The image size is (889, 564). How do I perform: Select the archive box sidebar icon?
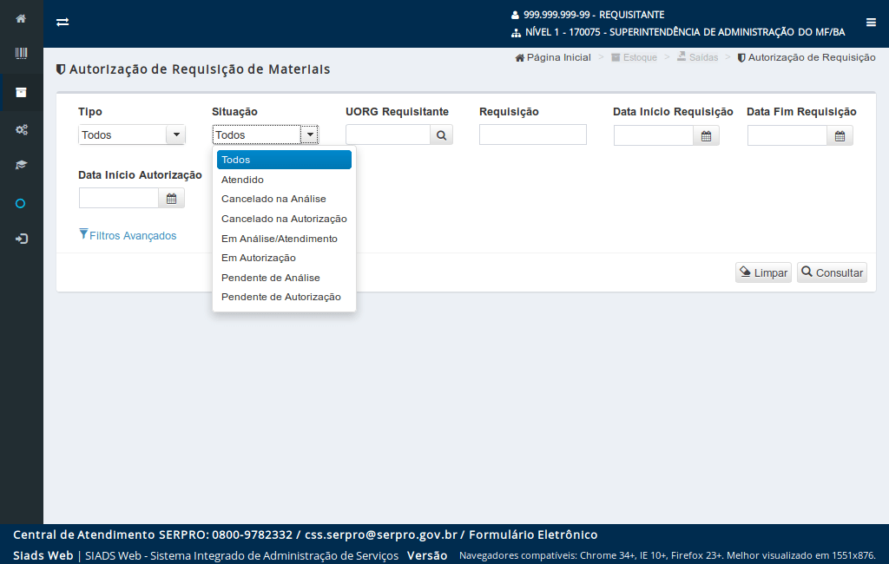click(x=21, y=92)
